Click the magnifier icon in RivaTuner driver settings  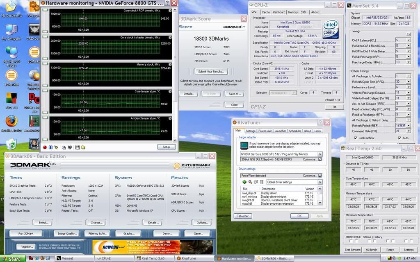click(x=250, y=182)
